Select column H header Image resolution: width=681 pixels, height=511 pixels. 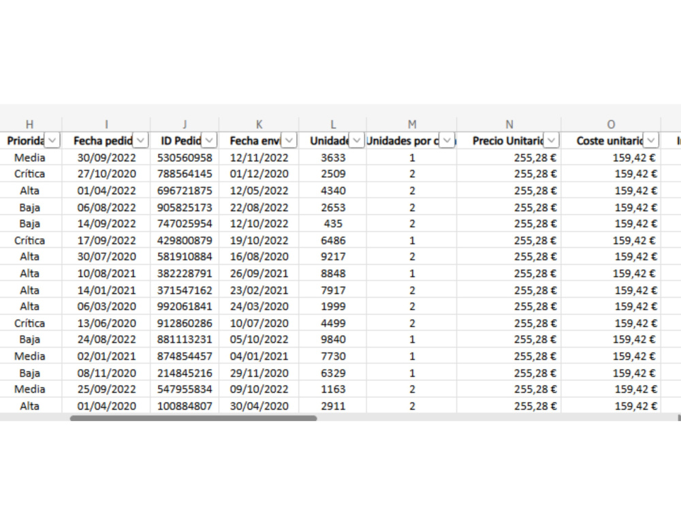(29, 124)
